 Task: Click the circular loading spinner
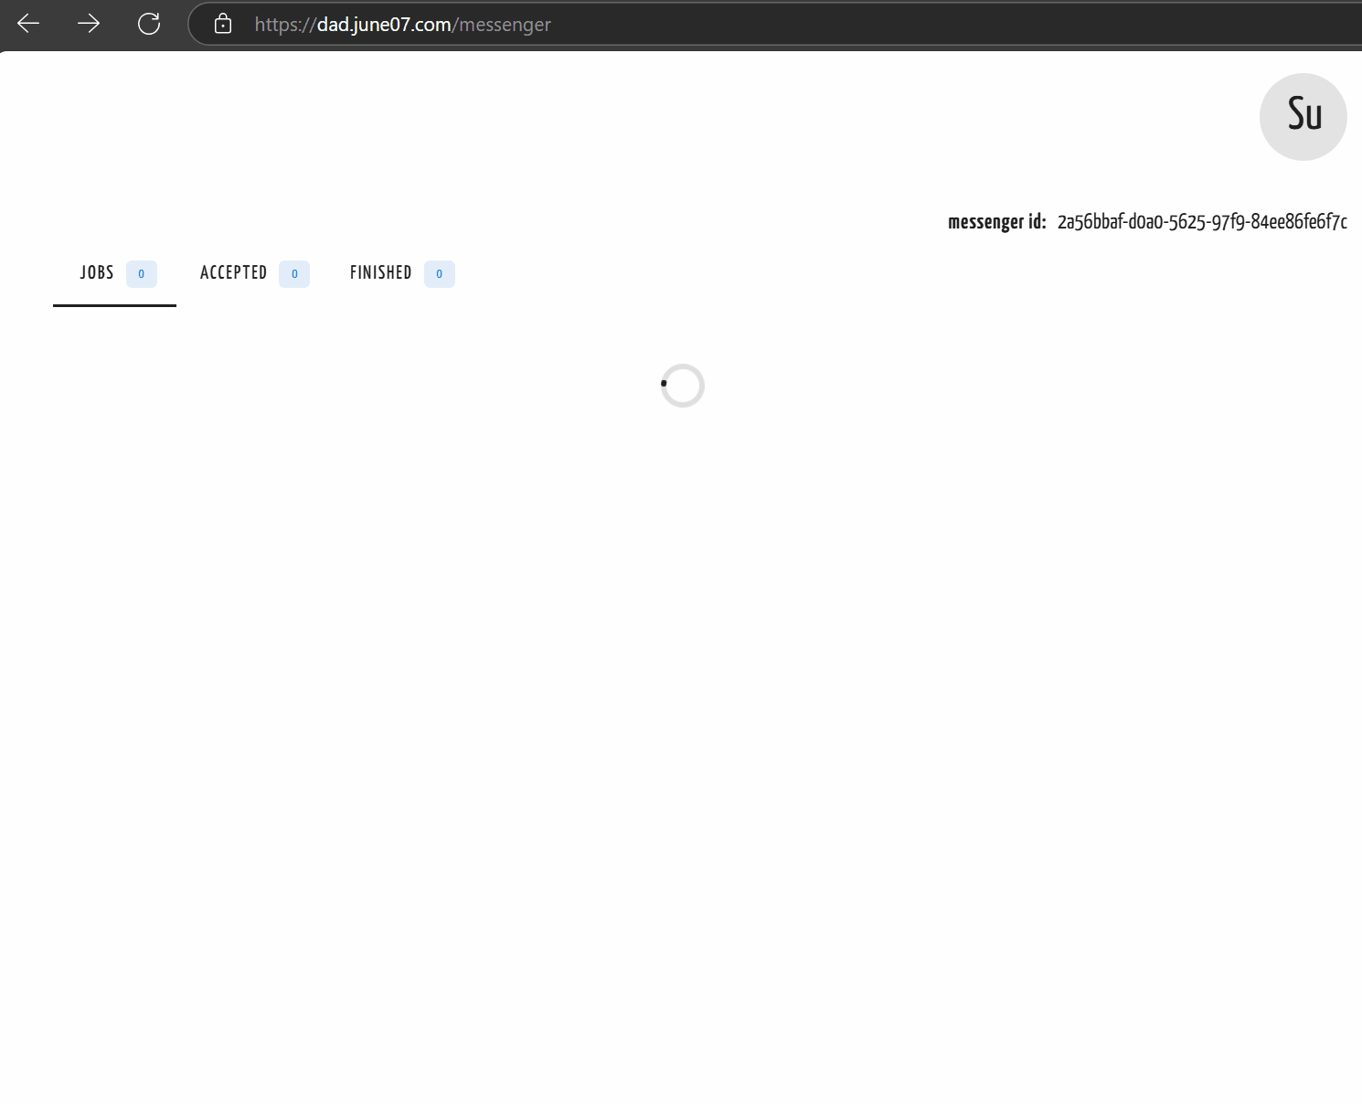pos(683,386)
